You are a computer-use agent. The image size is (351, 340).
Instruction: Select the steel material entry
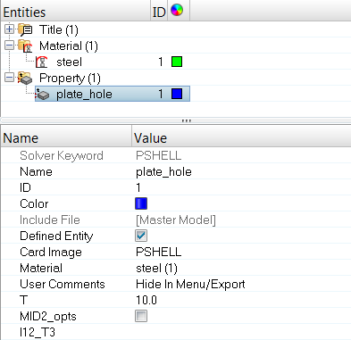click(69, 62)
